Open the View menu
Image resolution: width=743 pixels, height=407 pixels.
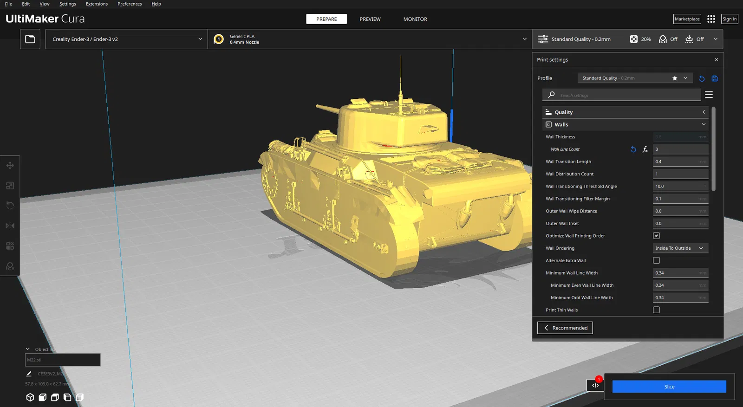pos(45,4)
